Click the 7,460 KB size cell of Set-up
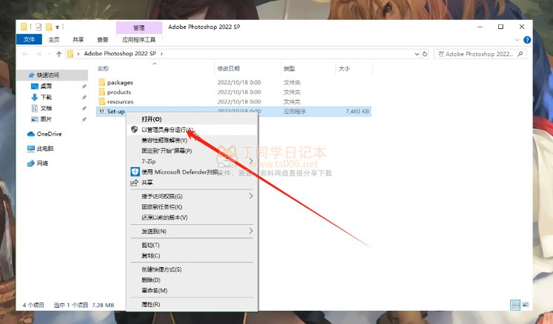The image size is (553, 324). [x=358, y=111]
